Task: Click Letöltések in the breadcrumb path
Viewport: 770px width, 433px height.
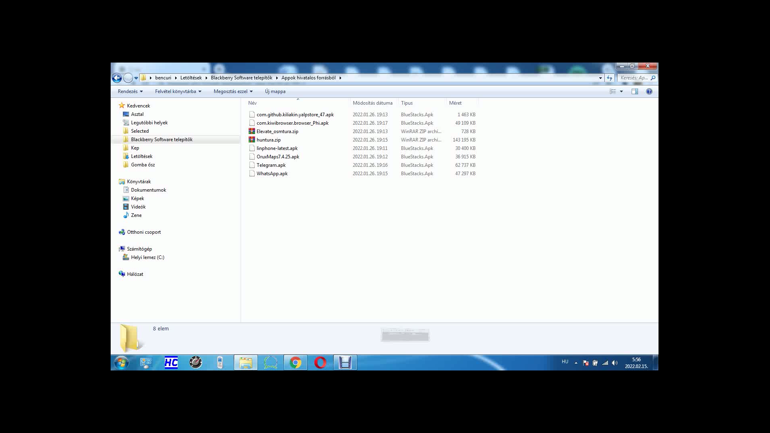Action: tap(191, 78)
